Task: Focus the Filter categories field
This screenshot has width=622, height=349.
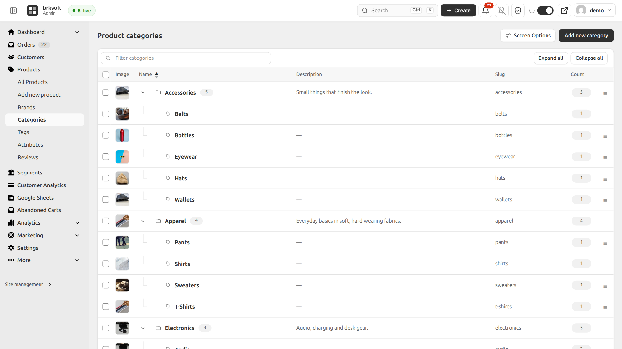Action: tap(186, 58)
